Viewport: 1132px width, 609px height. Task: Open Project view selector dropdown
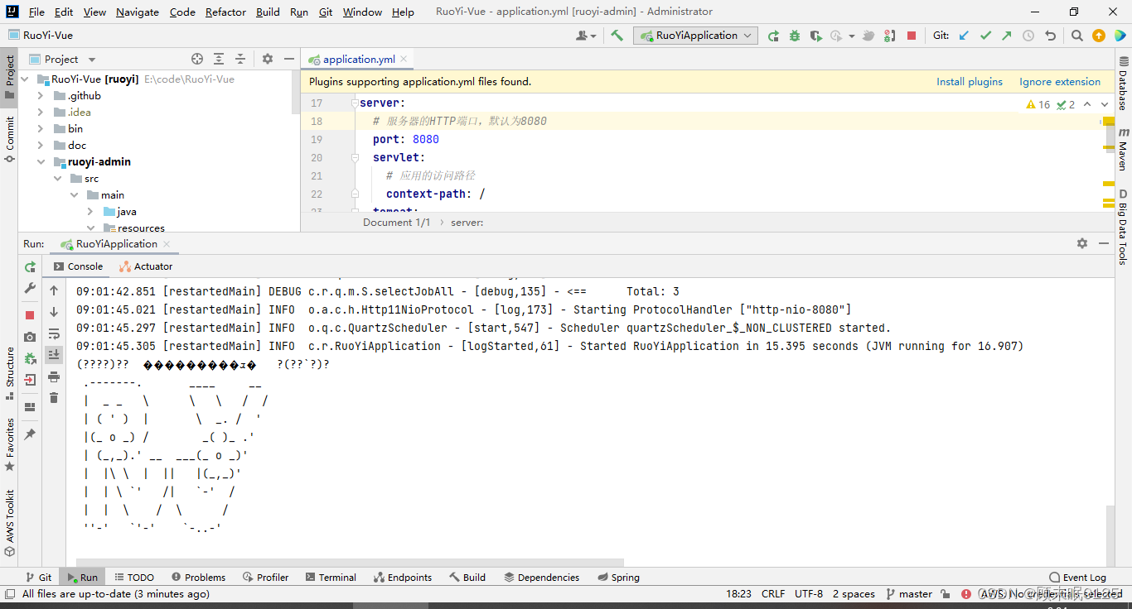[x=63, y=60]
